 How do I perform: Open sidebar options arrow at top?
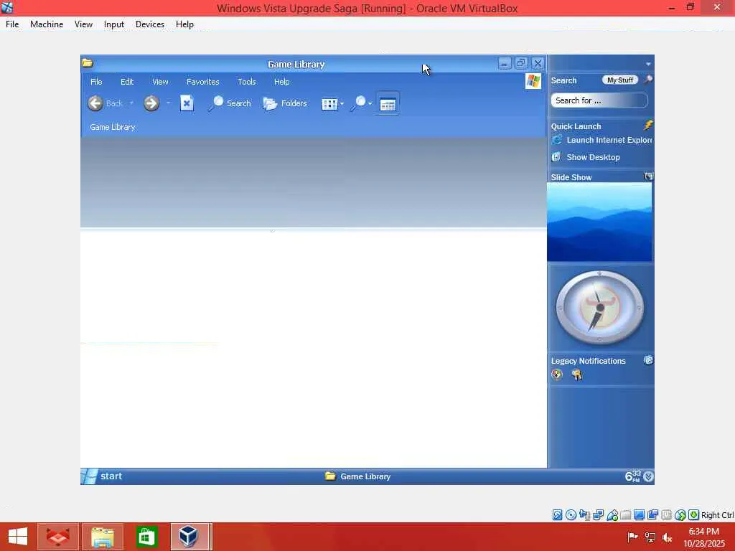[x=648, y=64]
